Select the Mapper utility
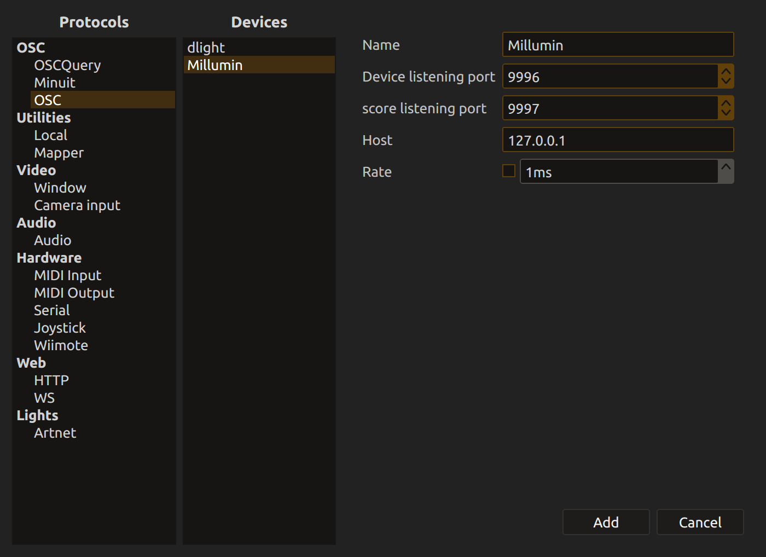This screenshot has height=557, width=766. (59, 153)
